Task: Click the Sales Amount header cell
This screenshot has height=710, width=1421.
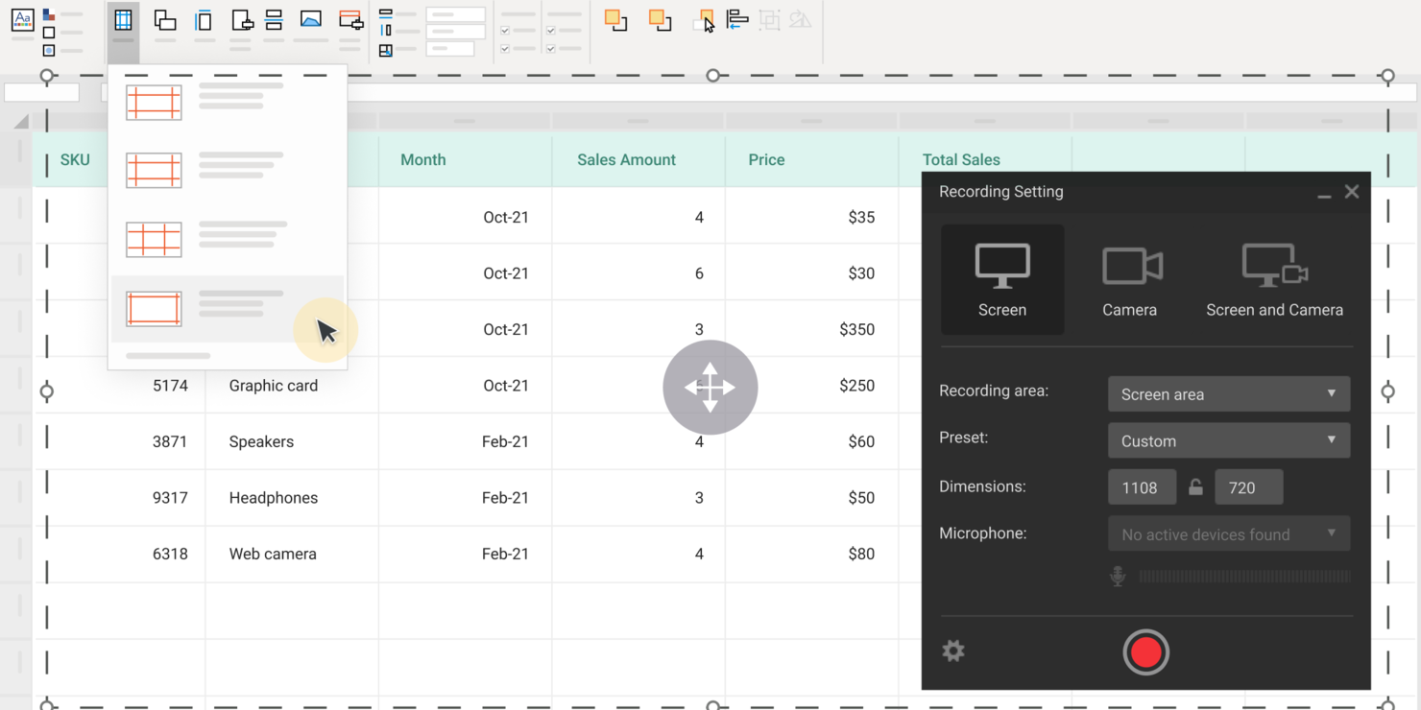Action: [x=638, y=160]
